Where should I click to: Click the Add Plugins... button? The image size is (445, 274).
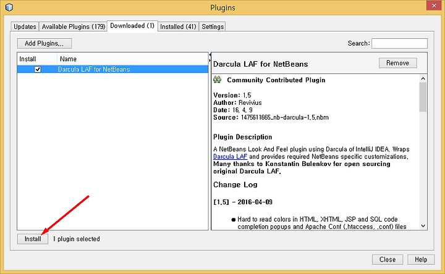click(x=44, y=43)
